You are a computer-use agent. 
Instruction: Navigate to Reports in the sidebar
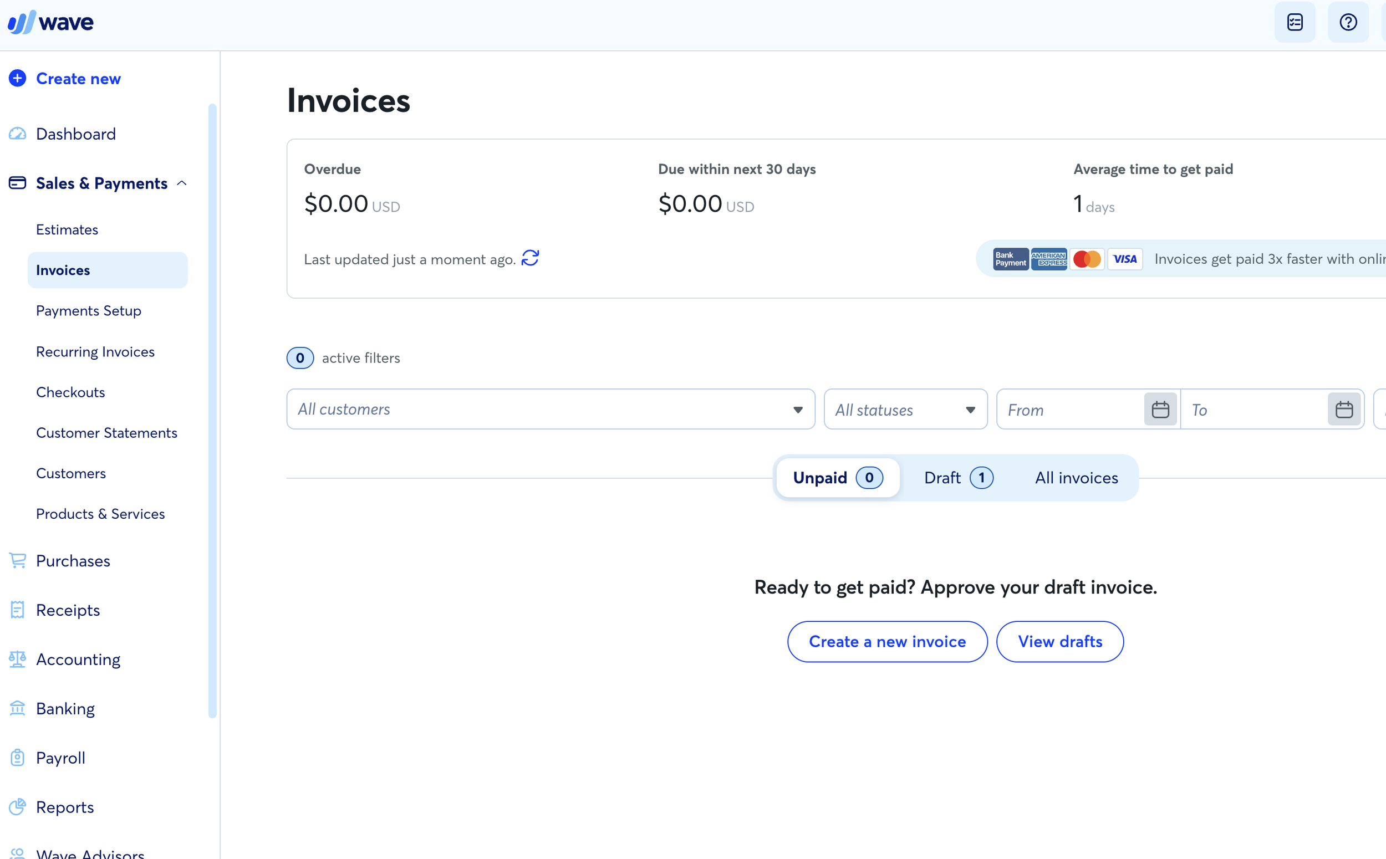pyautogui.click(x=65, y=807)
